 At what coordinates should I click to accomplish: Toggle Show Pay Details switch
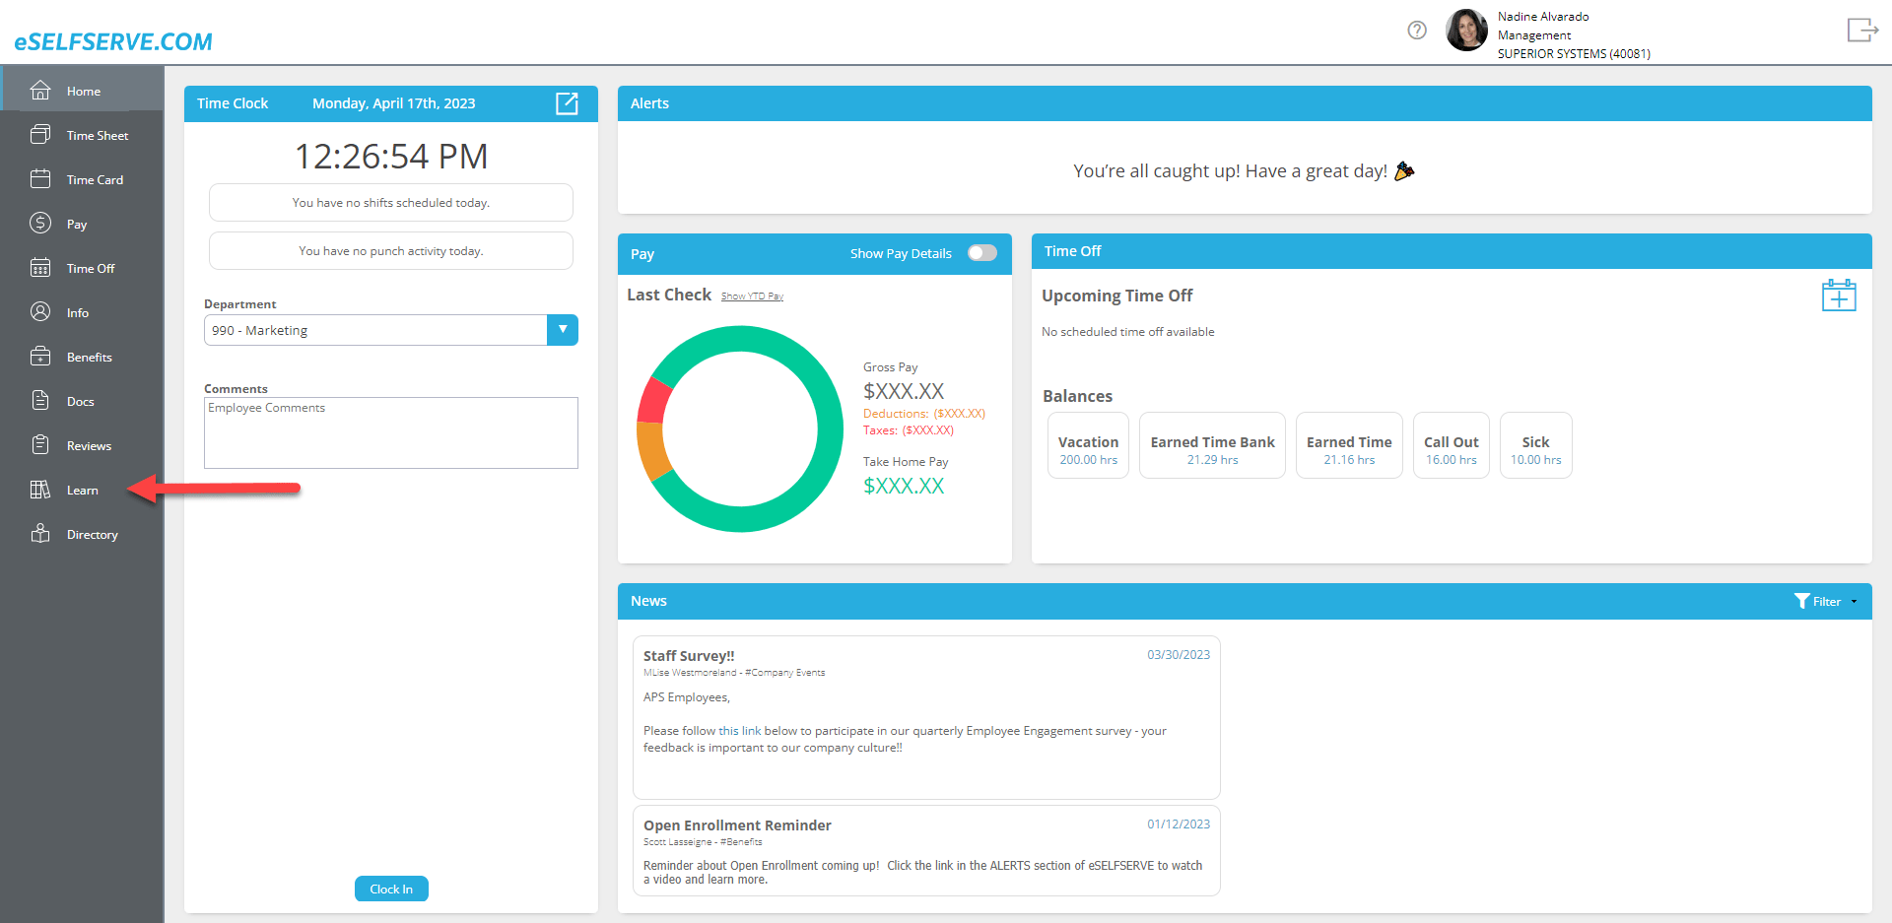click(x=981, y=253)
